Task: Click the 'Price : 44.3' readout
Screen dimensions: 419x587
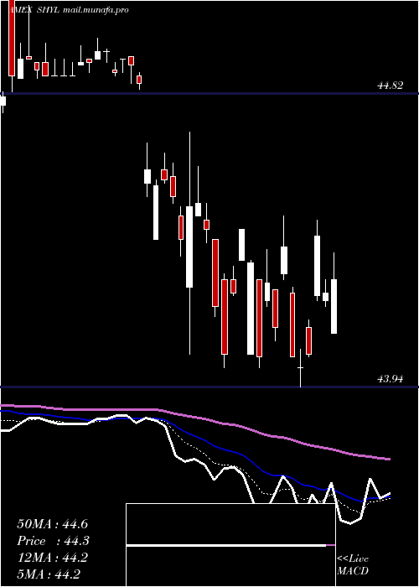Action: click(53, 541)
